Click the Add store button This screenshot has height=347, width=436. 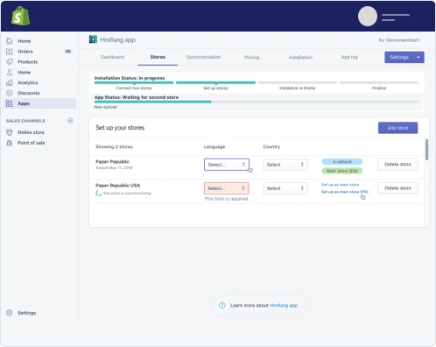(397, 128)
